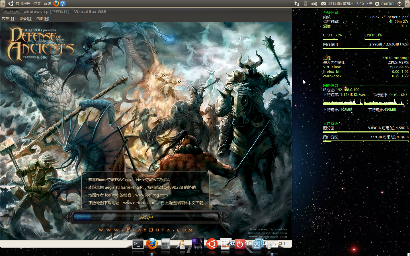Viewport: 410px width, 256px height.
Task: Open the Terminal from the dock
Action: 138,244
